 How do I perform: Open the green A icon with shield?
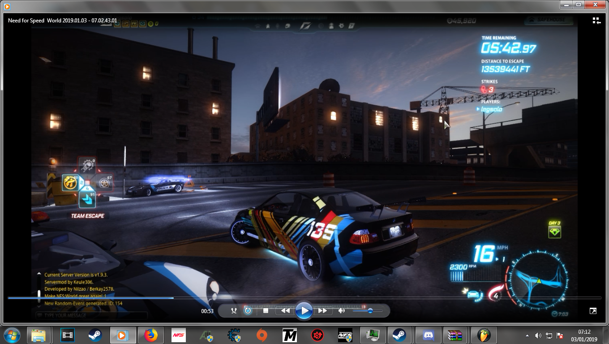pyautogui.click(x=206, y=335)
